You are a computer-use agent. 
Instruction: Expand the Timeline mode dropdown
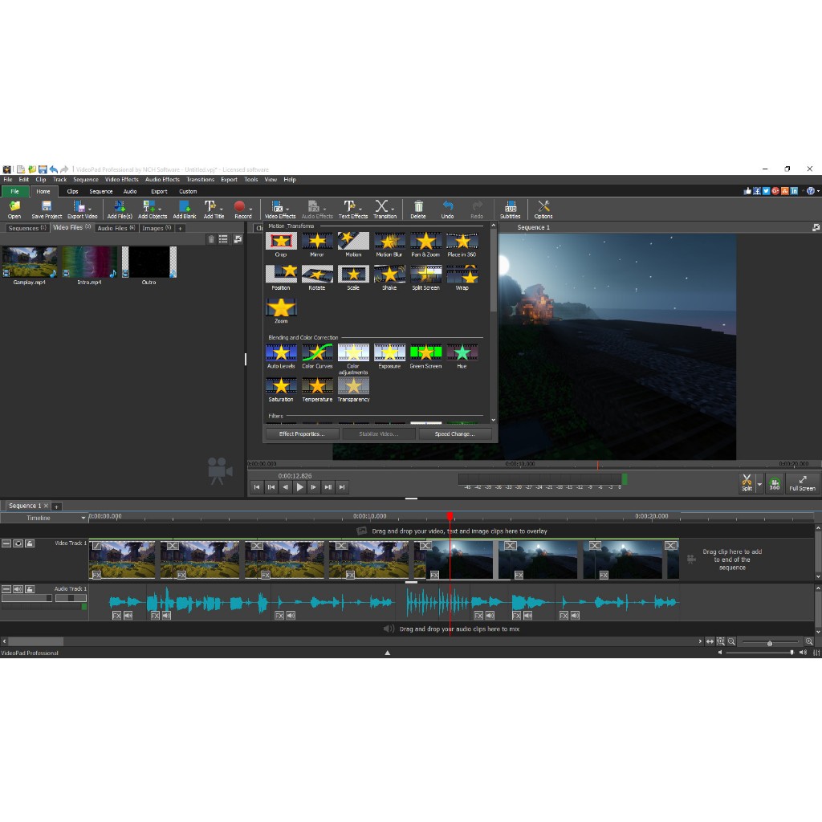pos(83,518)
